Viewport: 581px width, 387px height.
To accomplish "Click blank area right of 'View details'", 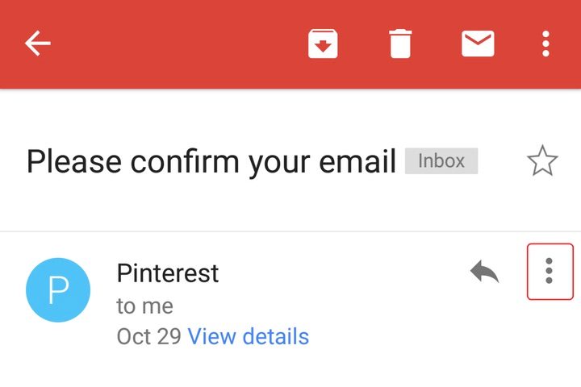I will pyautogui.click(x=420, y=336).
